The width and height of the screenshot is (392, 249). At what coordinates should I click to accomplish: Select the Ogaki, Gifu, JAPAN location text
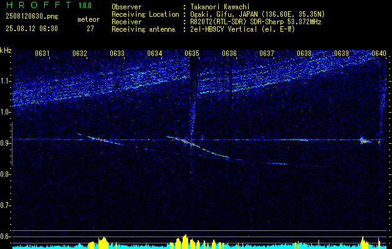click(x=257, y=14)
